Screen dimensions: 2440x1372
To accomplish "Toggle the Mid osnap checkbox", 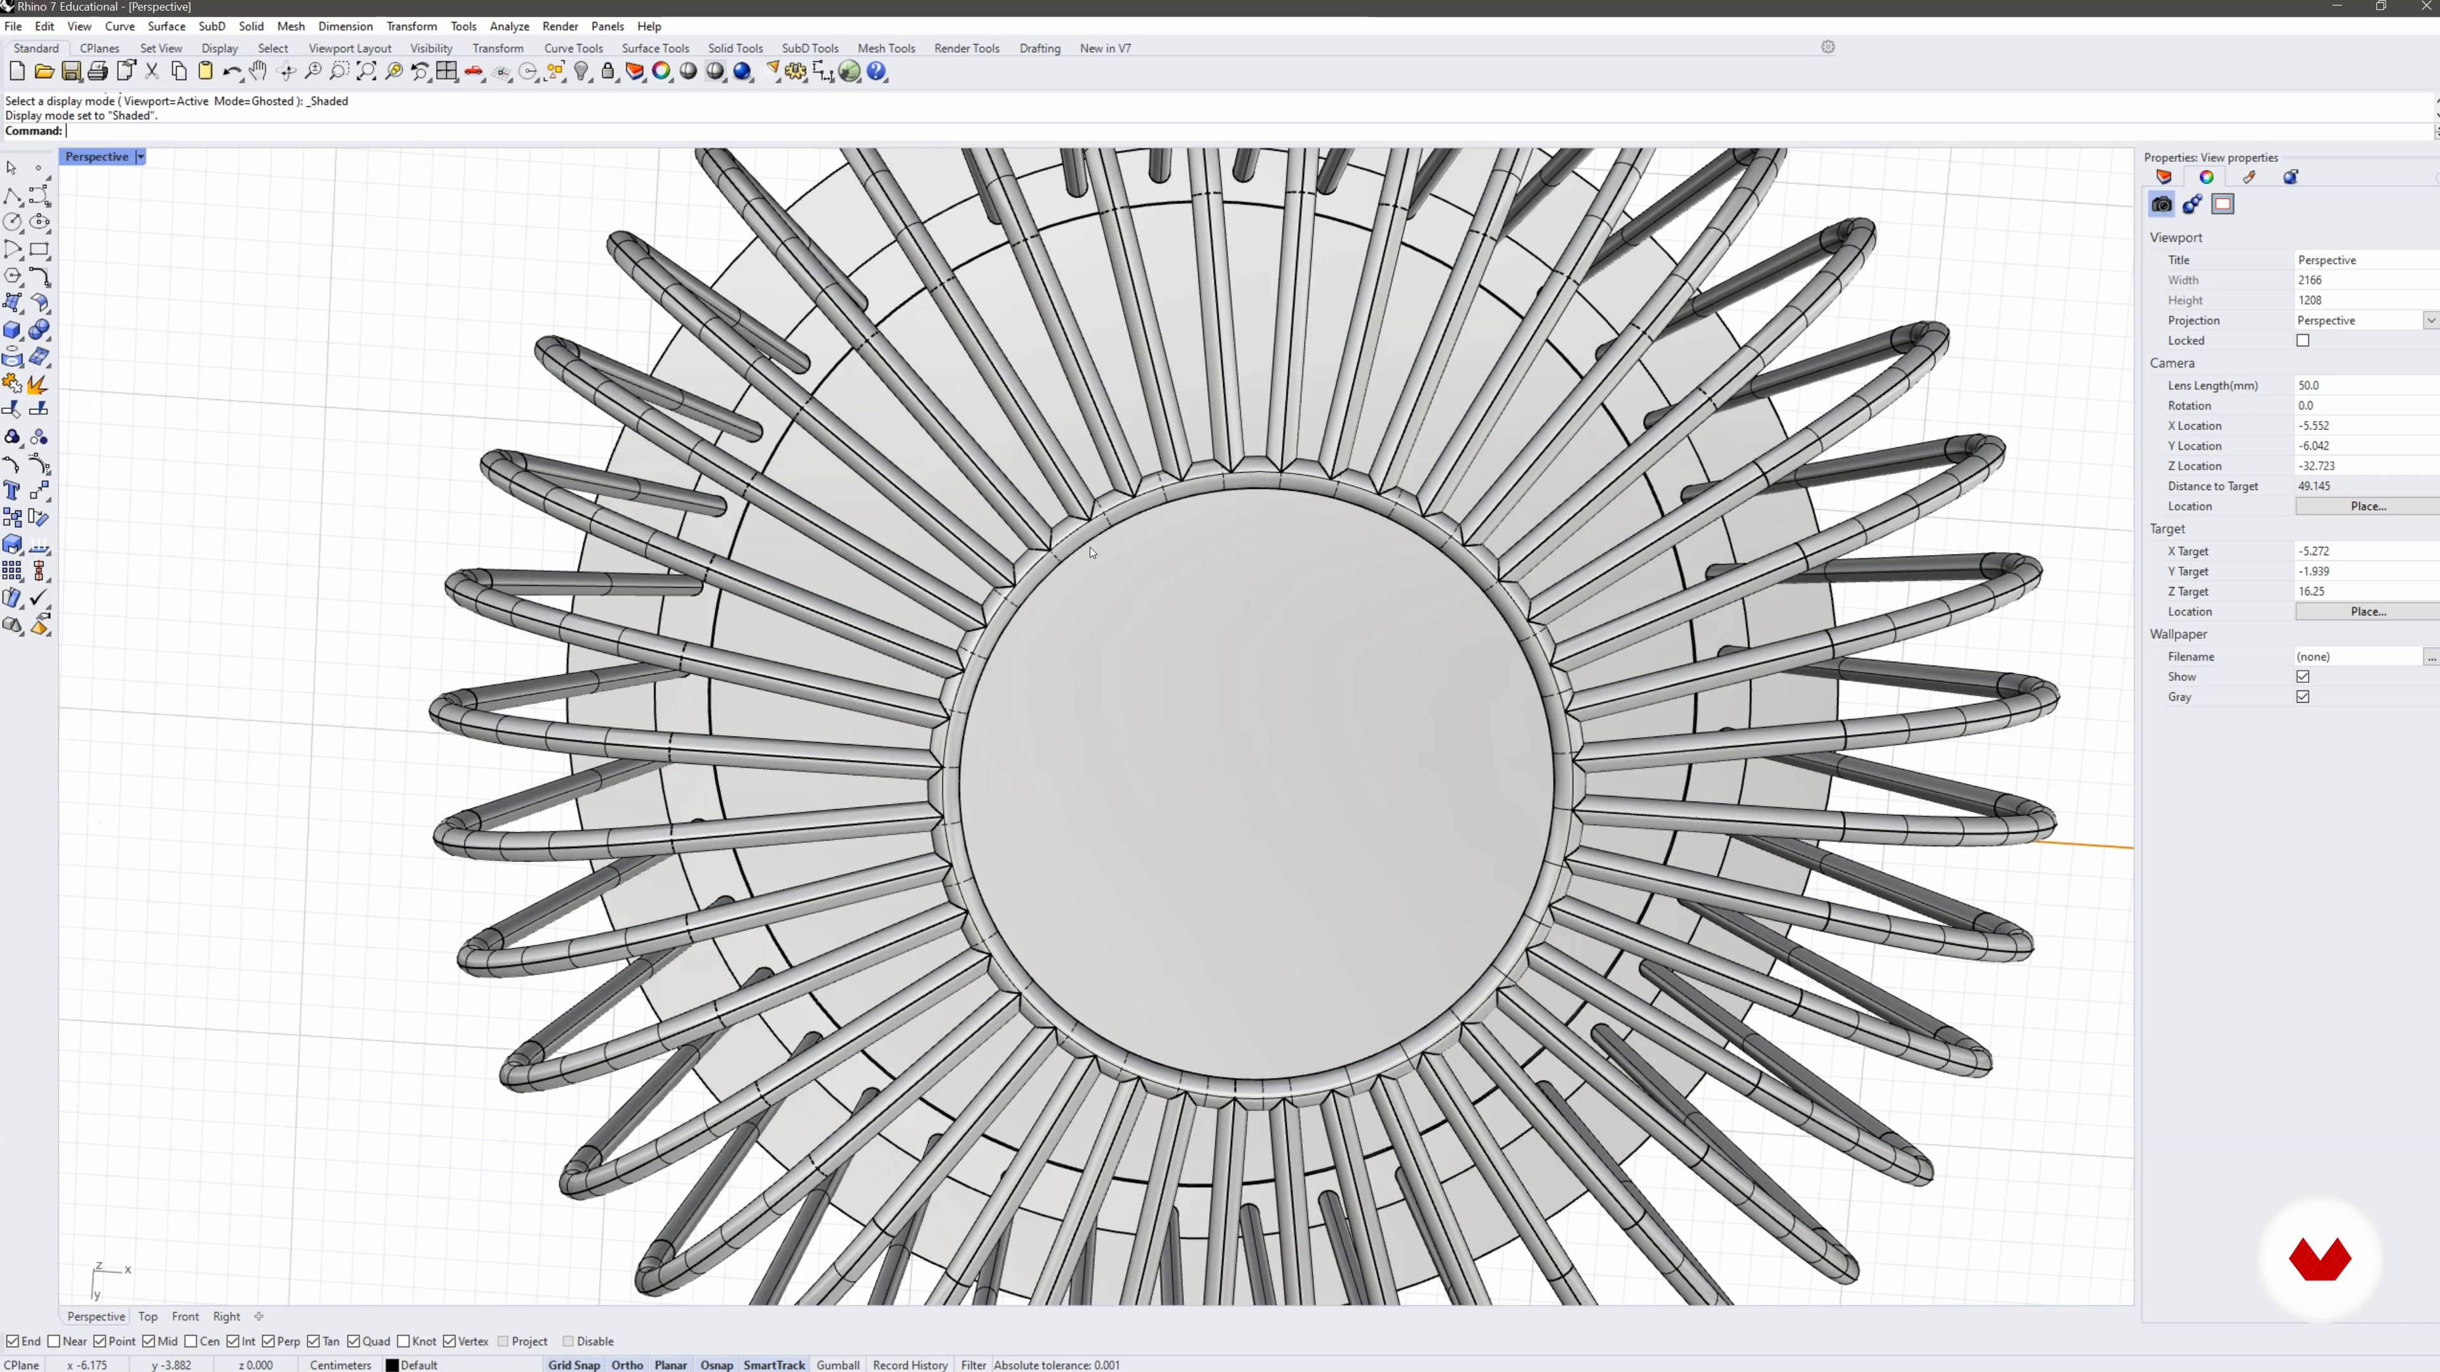I will tap(149, 1341).
